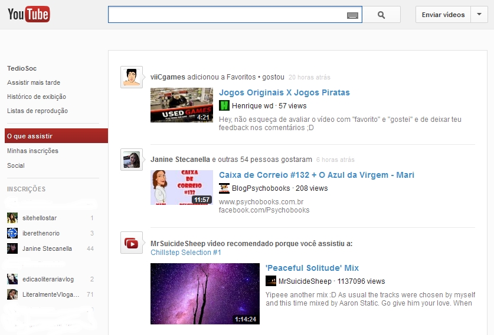The width and height of the screenshot is (494, 335).
Task: Click Janine Stecanella avatar in feed
Action: point(132,160)
